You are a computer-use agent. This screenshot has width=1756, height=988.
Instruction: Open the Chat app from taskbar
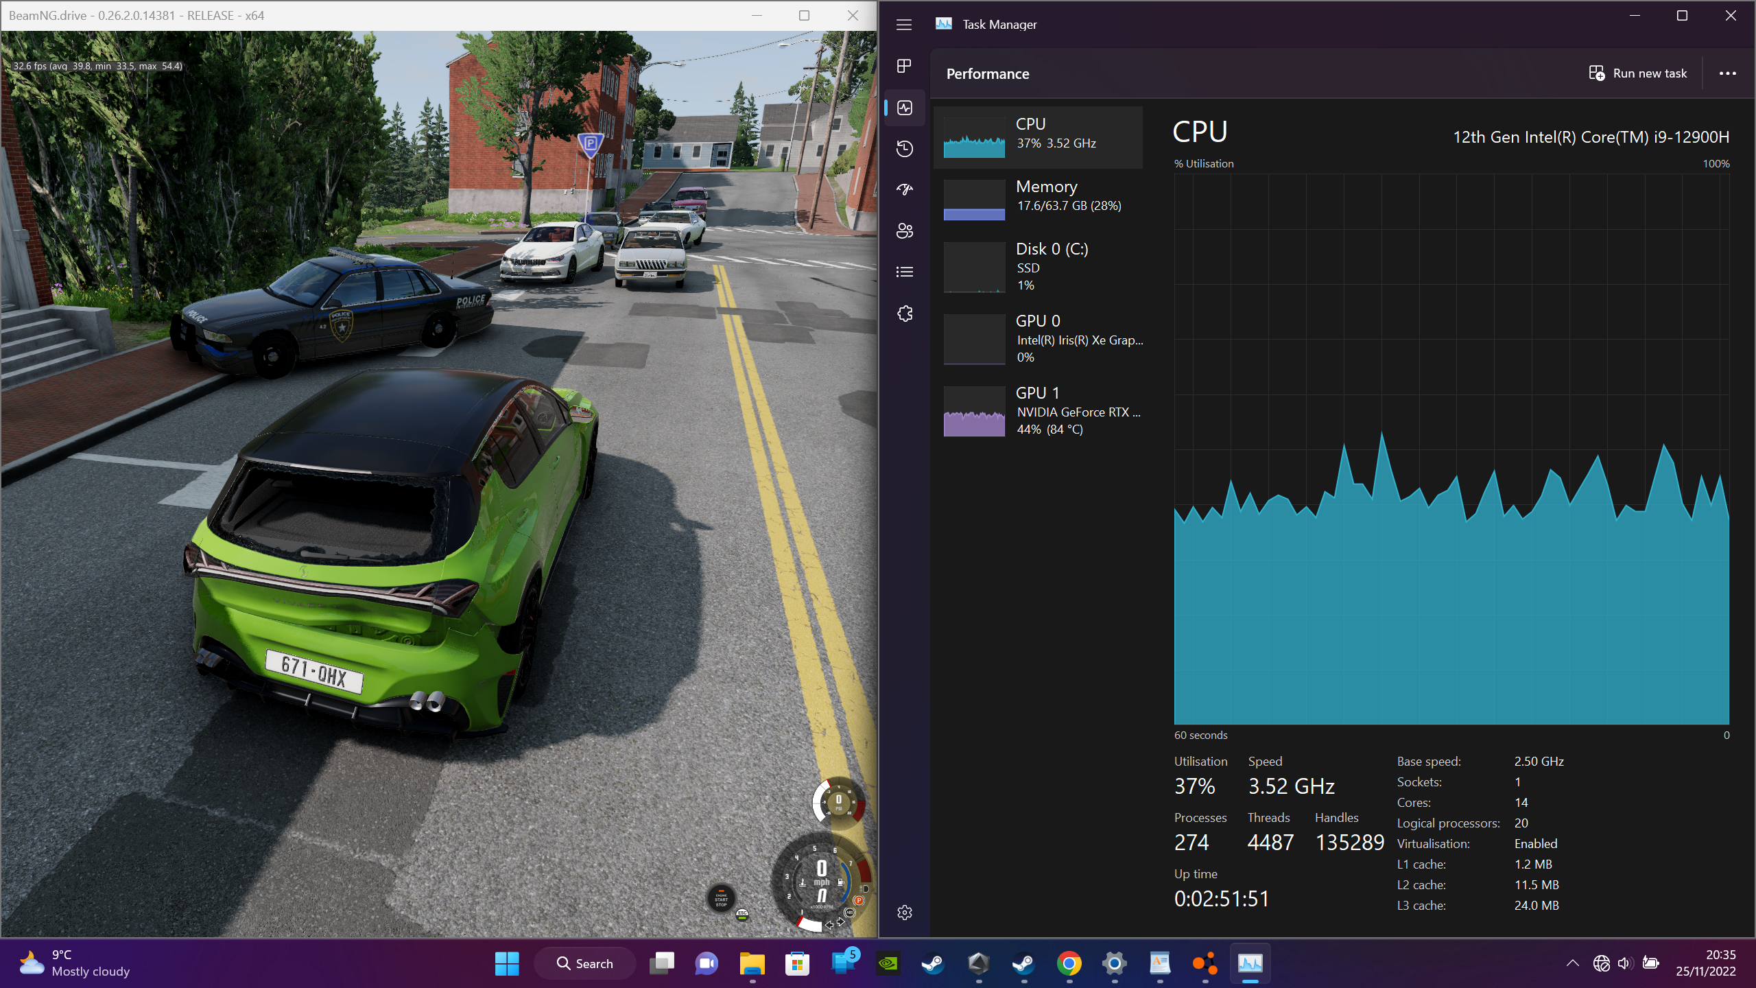click(707, 963)
